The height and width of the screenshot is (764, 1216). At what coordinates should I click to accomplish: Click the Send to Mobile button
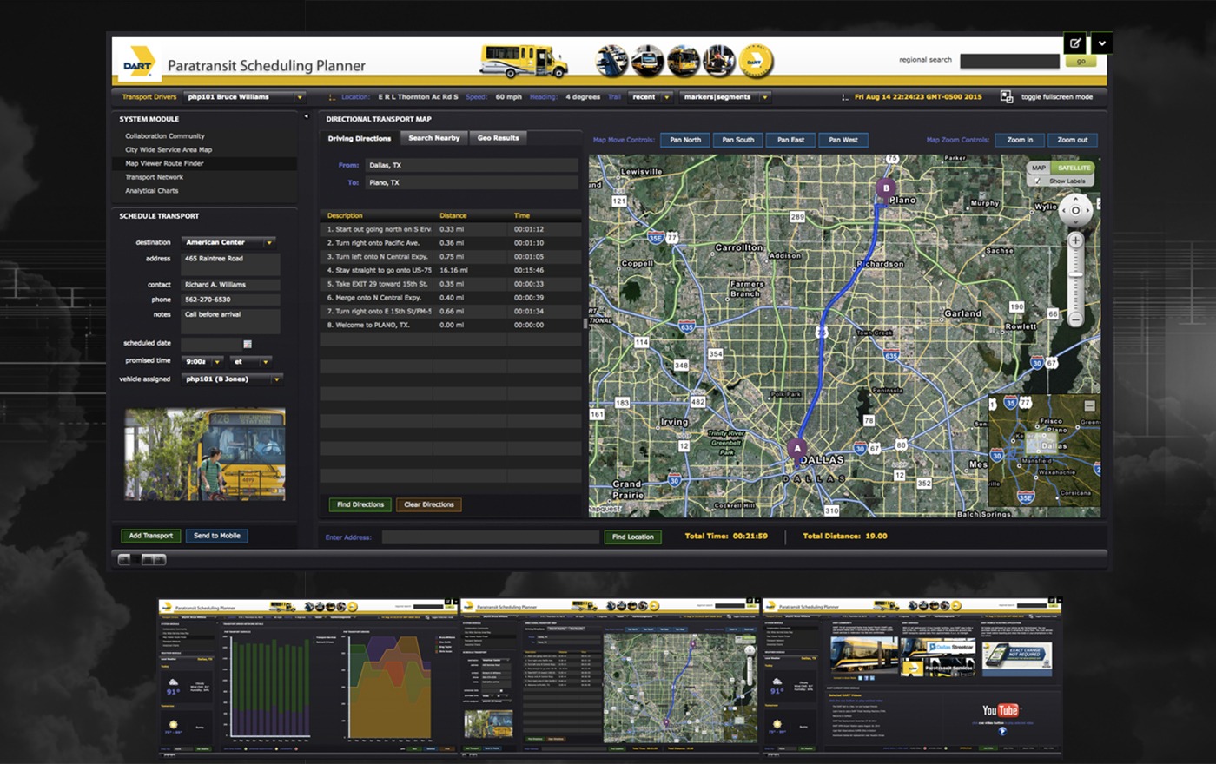click(x=217, y=536)
